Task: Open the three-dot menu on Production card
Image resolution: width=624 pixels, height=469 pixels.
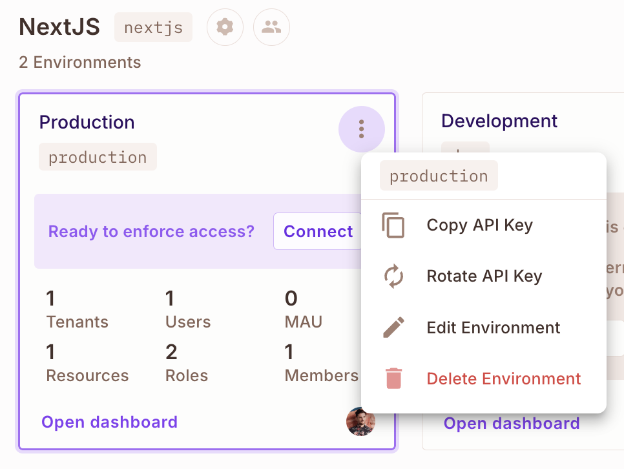Action: (361, 129)
